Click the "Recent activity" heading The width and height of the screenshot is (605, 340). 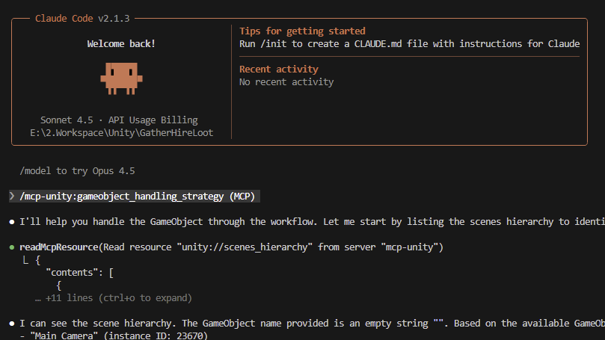pos(279,69)
